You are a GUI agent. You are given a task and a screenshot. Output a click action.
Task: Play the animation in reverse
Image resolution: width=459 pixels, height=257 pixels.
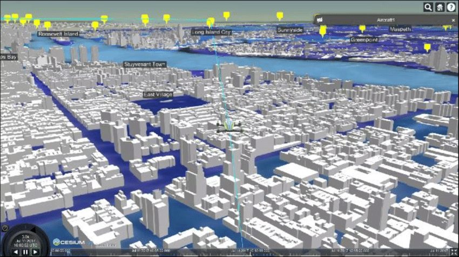coord(16,252)
